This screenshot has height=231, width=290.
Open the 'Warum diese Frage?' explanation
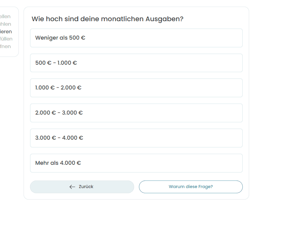(191, 187)
